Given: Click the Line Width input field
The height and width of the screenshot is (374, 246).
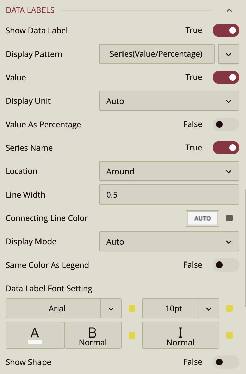Looking at the screenshot, I should pos(169,195).
